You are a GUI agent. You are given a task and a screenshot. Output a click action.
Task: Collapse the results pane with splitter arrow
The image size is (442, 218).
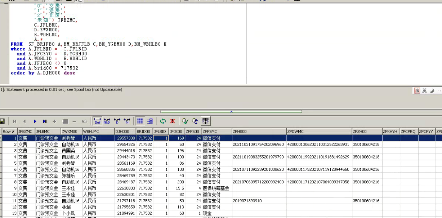click(x=231, y=112)
